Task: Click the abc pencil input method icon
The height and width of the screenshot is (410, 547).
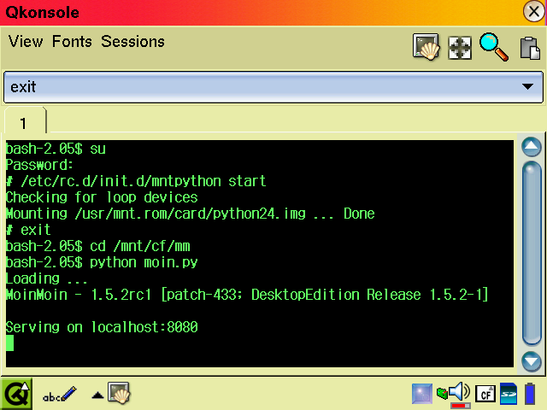Action: click(x=59, y=394)
